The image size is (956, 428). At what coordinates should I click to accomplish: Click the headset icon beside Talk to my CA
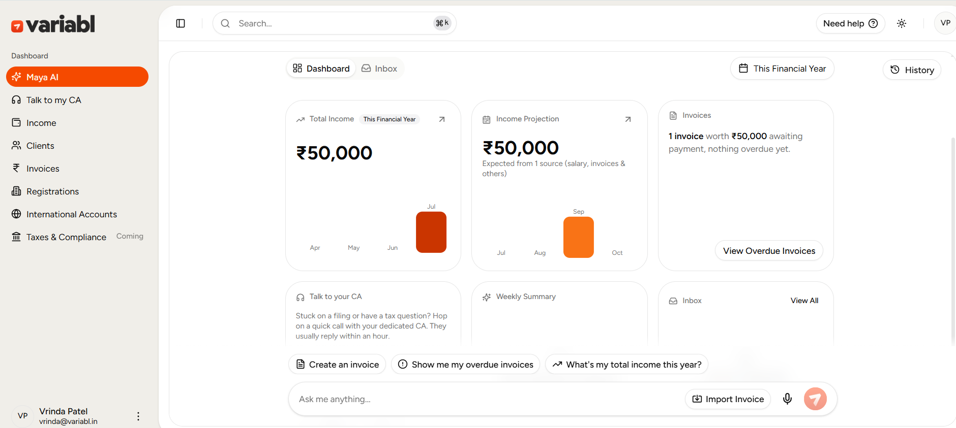(16, 100)
